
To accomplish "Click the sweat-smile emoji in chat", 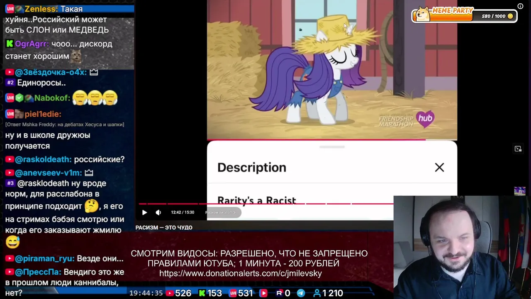I will point(12,242).
